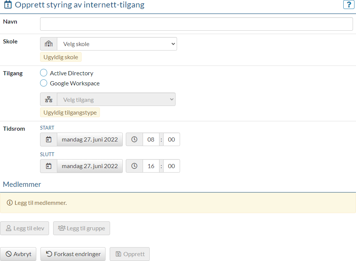Select the Active Directory radio option
The height and width of the screenshot is (261, 356).
coord(44,73)
